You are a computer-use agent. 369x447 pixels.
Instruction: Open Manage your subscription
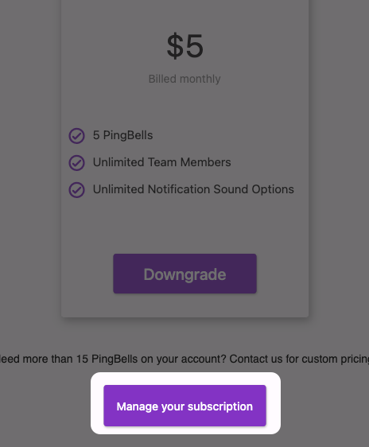pos(185,406)
